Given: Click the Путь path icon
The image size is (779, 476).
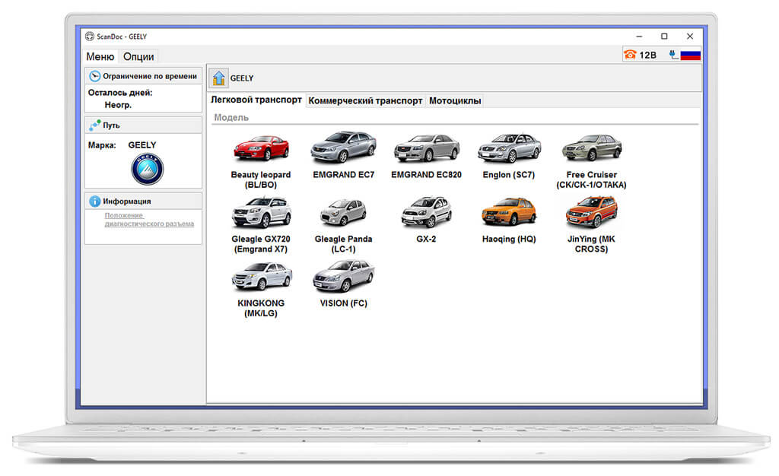Looking at the screenshot, I should (x=94, y=125).
